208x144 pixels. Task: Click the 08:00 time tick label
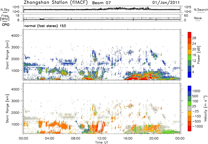[x=76, y=139]
